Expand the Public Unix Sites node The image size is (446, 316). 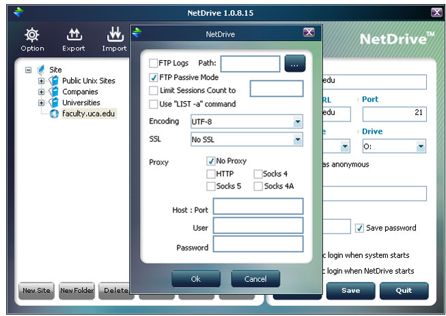coord(41,81)
